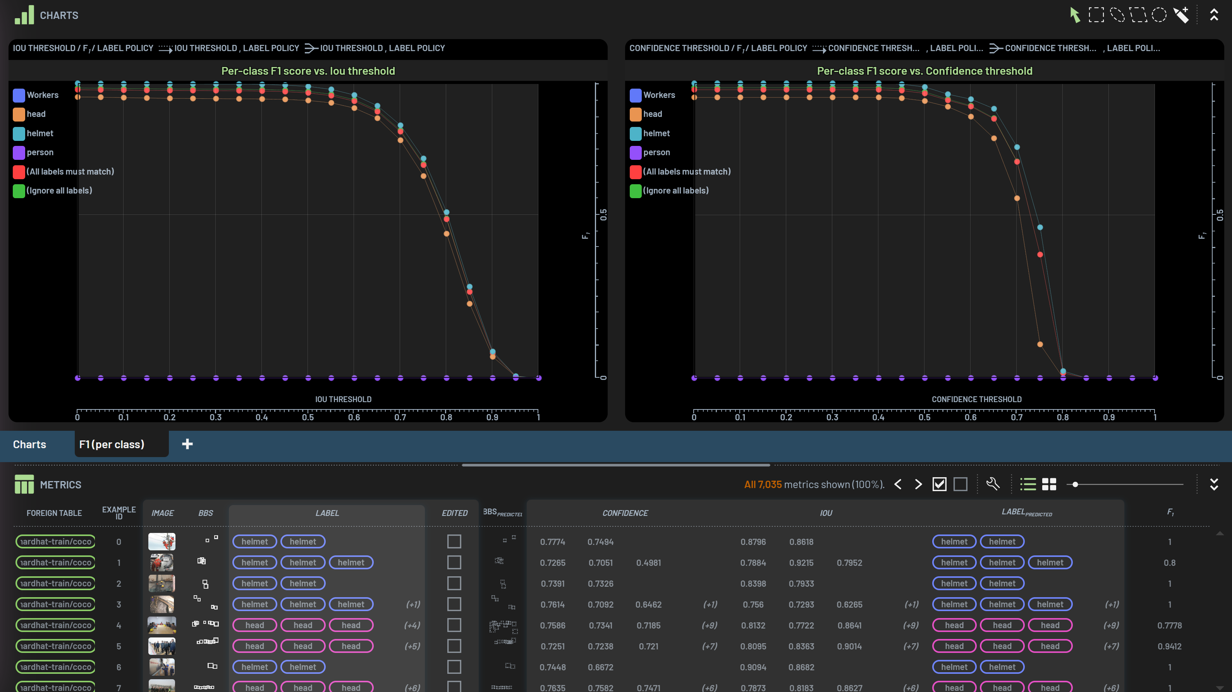The image size is (1232, 692).
Task: Collapse the Charts panel with double chevron
Action: click(1214, 15)
